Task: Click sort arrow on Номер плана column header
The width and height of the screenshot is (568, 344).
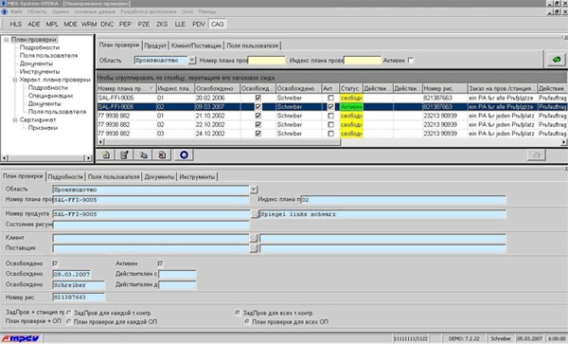Action: (151, 88)
